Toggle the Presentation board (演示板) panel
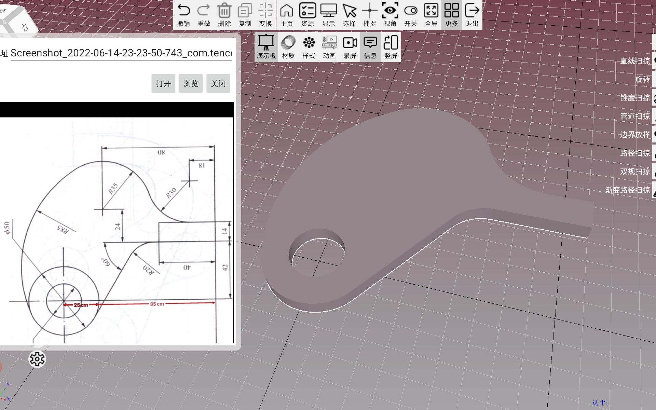656x410 pixels. 266,47
